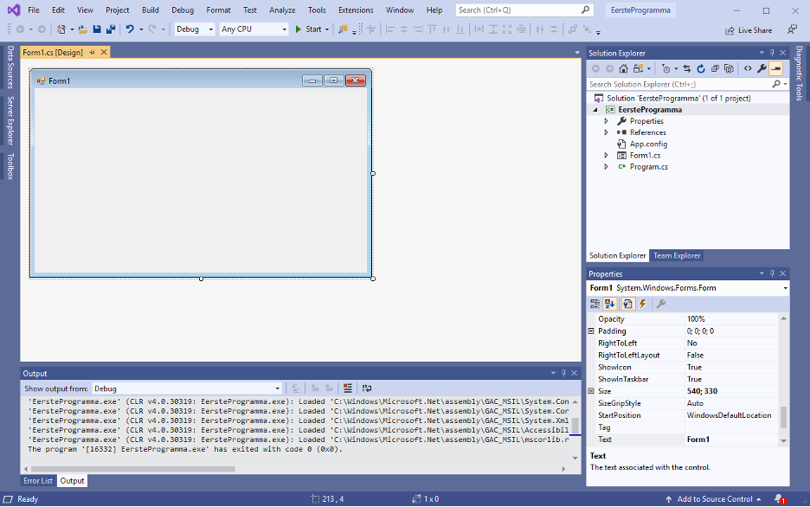Screen dimensions: 810x507
Task: Save All files in the toolbar
Action: 111,29
